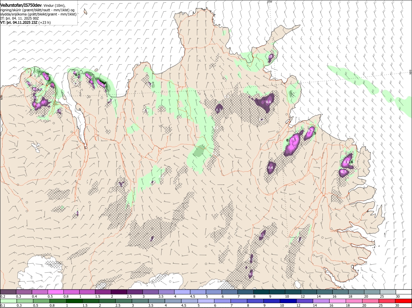
Task: Select the upper legend swatch starting at 0.5
Action: (55, 292)
